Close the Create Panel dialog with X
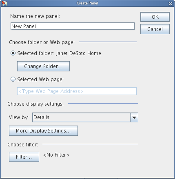Image resolution: width=175 pixels, height=179 pixels. click(x=171, y=4)
